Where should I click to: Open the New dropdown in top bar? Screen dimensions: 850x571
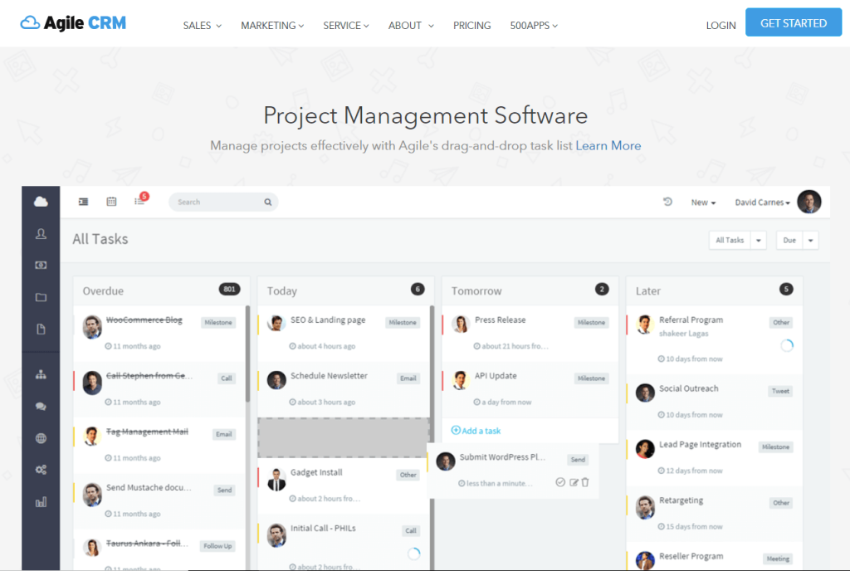click(703, 202)
